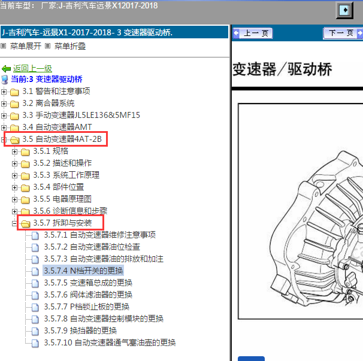The height and width of the screenshot is (361, 363).
Task: Select 3.3 手动变速器JL5LE136&5MF15 label
Action: point(81,115)
